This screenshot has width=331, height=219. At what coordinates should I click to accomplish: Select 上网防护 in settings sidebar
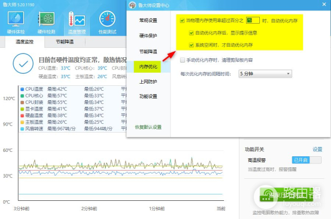coord(148,81)
